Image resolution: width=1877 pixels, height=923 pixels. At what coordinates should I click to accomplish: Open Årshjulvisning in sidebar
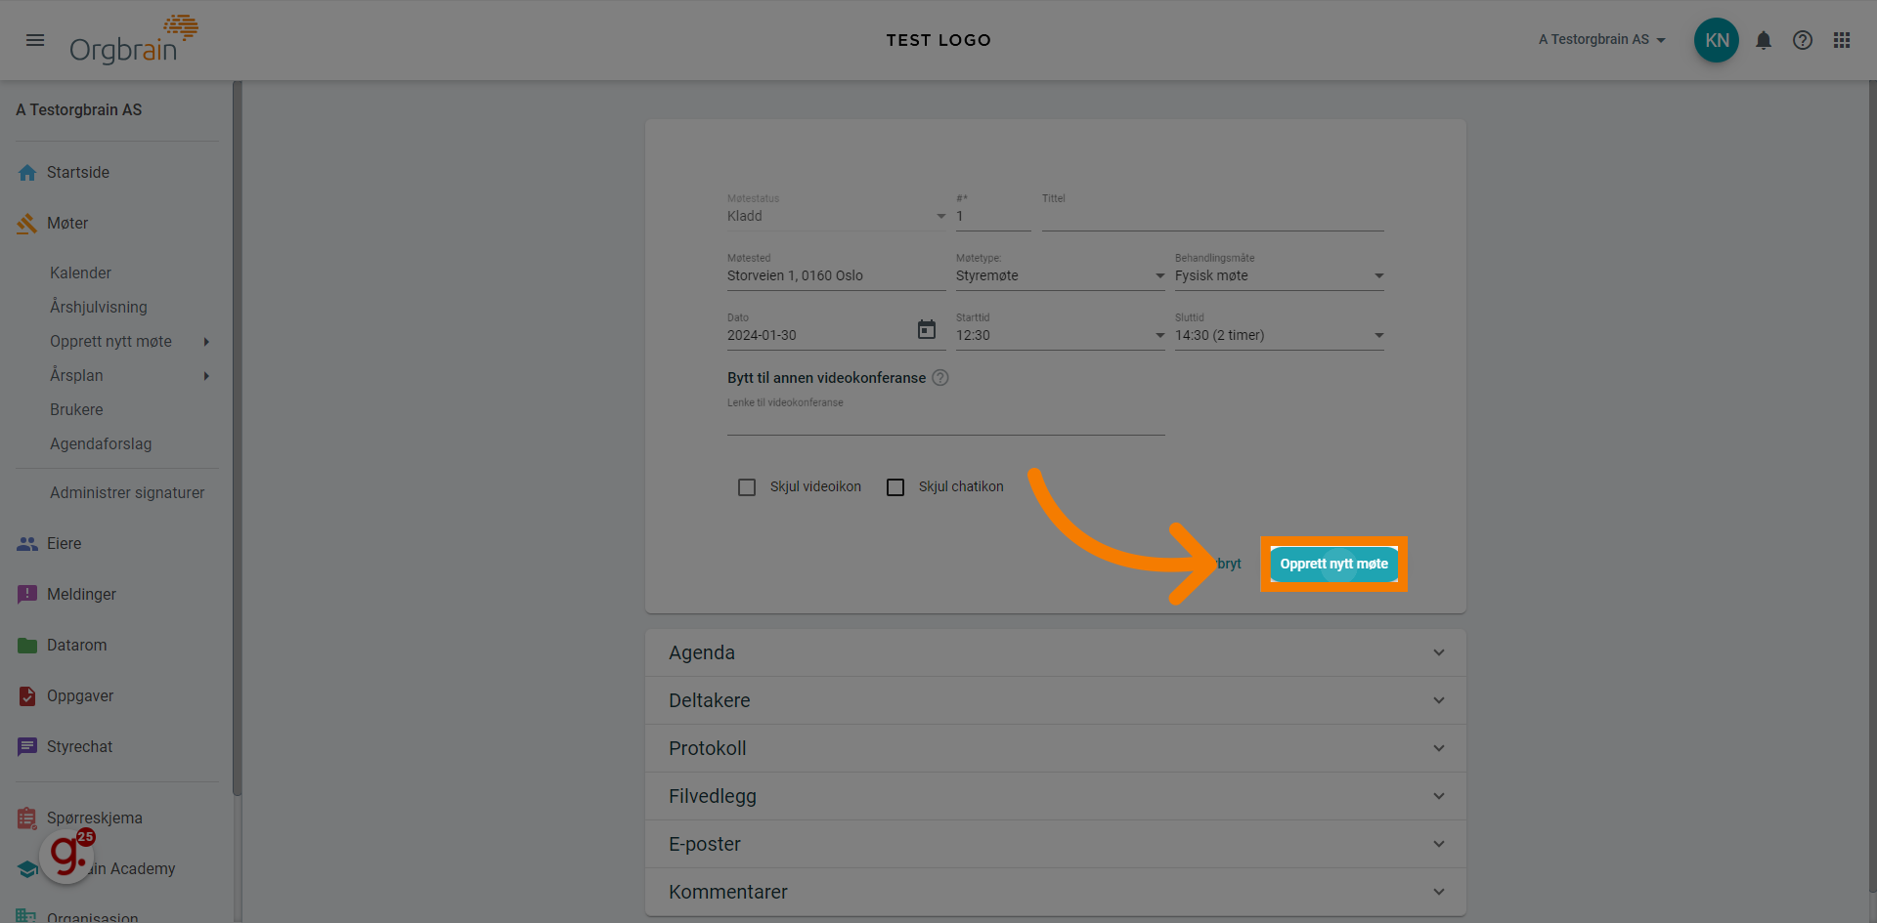tap(99, 307)
